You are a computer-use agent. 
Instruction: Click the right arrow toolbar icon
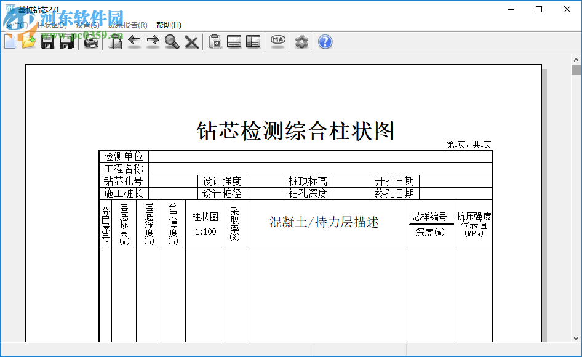[153, 42]
